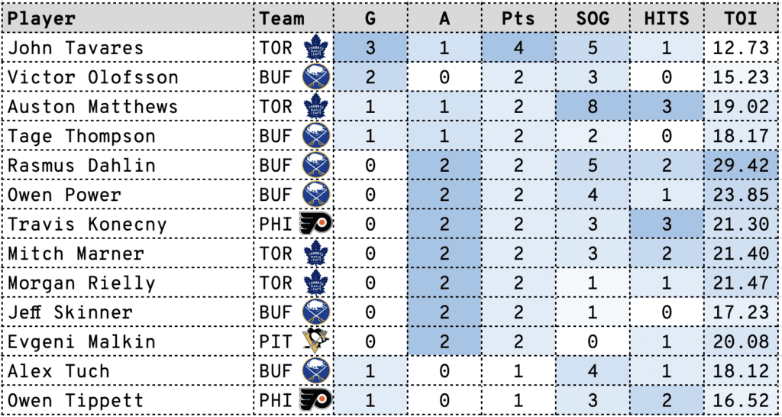Select Owen Power's name cell
Image resolution: width=782 pixels, height=417 pixels.
(x=64, y=196)
